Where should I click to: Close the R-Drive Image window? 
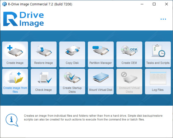click(167, 4)
